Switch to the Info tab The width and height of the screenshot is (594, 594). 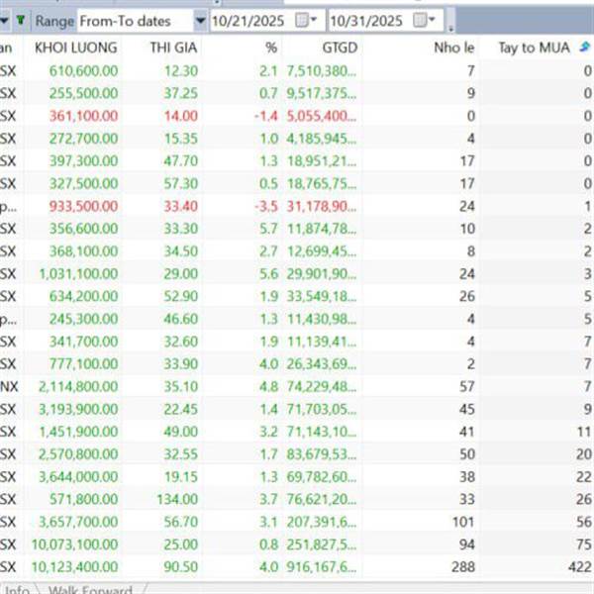[x=18, y=589]
